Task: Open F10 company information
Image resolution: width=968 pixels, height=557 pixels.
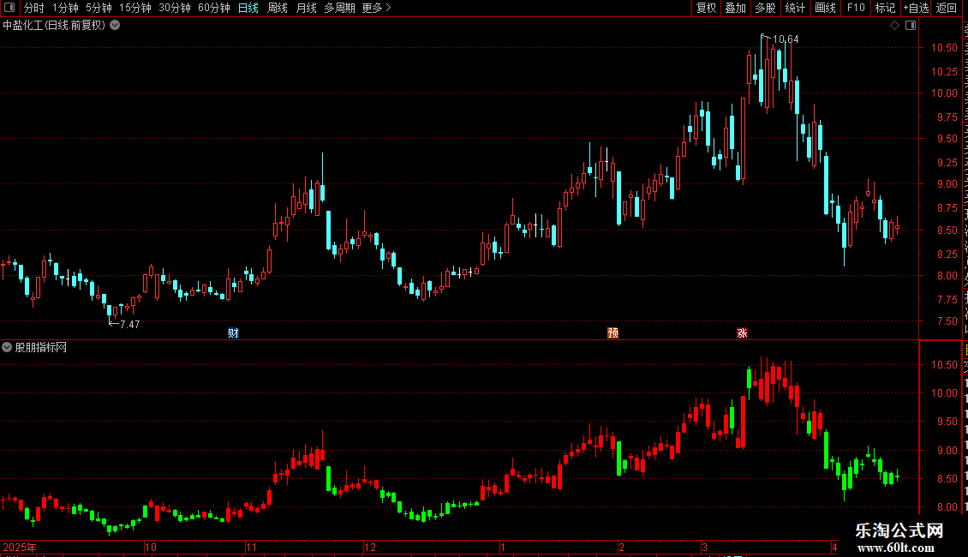Action: point(856,8)
